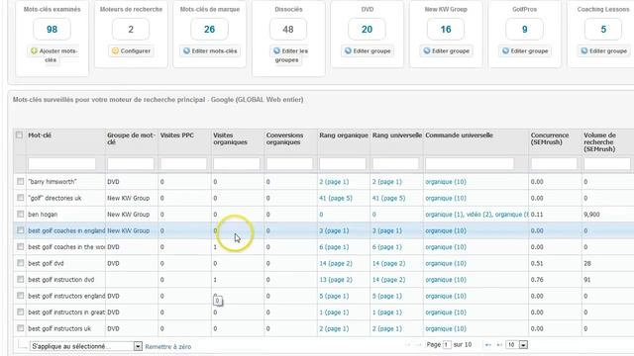Check the best golf instruction dvd checkbox
634x356 pixels.
point(20,279)
